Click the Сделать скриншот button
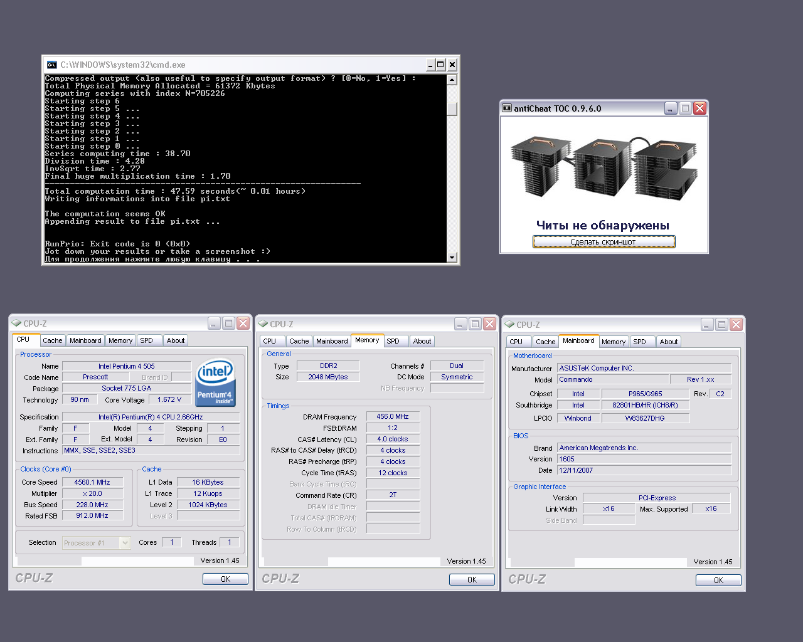This screenshot has width=803, height=642. (x=604, y=242)
